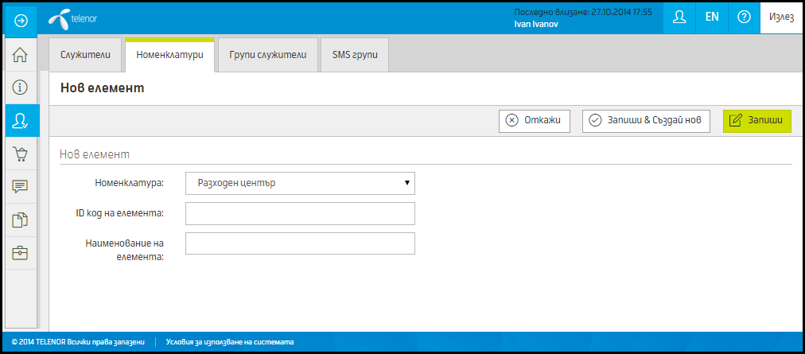Viewport: 805px width, 354px height.
Task: Open the help question mark icon
Action: [744, 17]
